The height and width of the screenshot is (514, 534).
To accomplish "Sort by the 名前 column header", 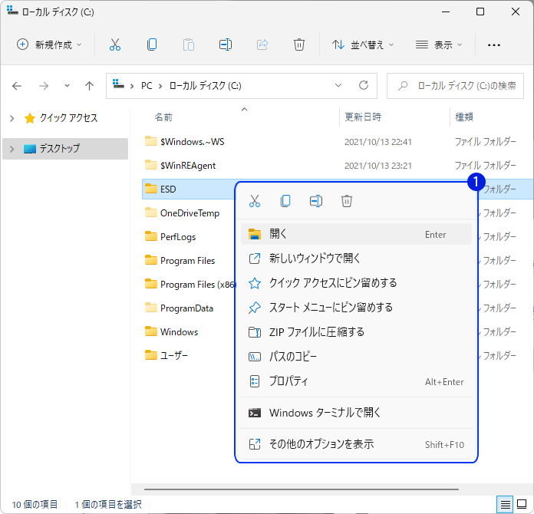I will click(x=163, y=117).
